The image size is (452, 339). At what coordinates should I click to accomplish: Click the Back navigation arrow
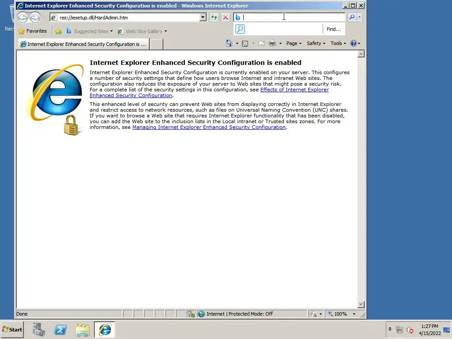pyautogui.click(x=23, y=17)
